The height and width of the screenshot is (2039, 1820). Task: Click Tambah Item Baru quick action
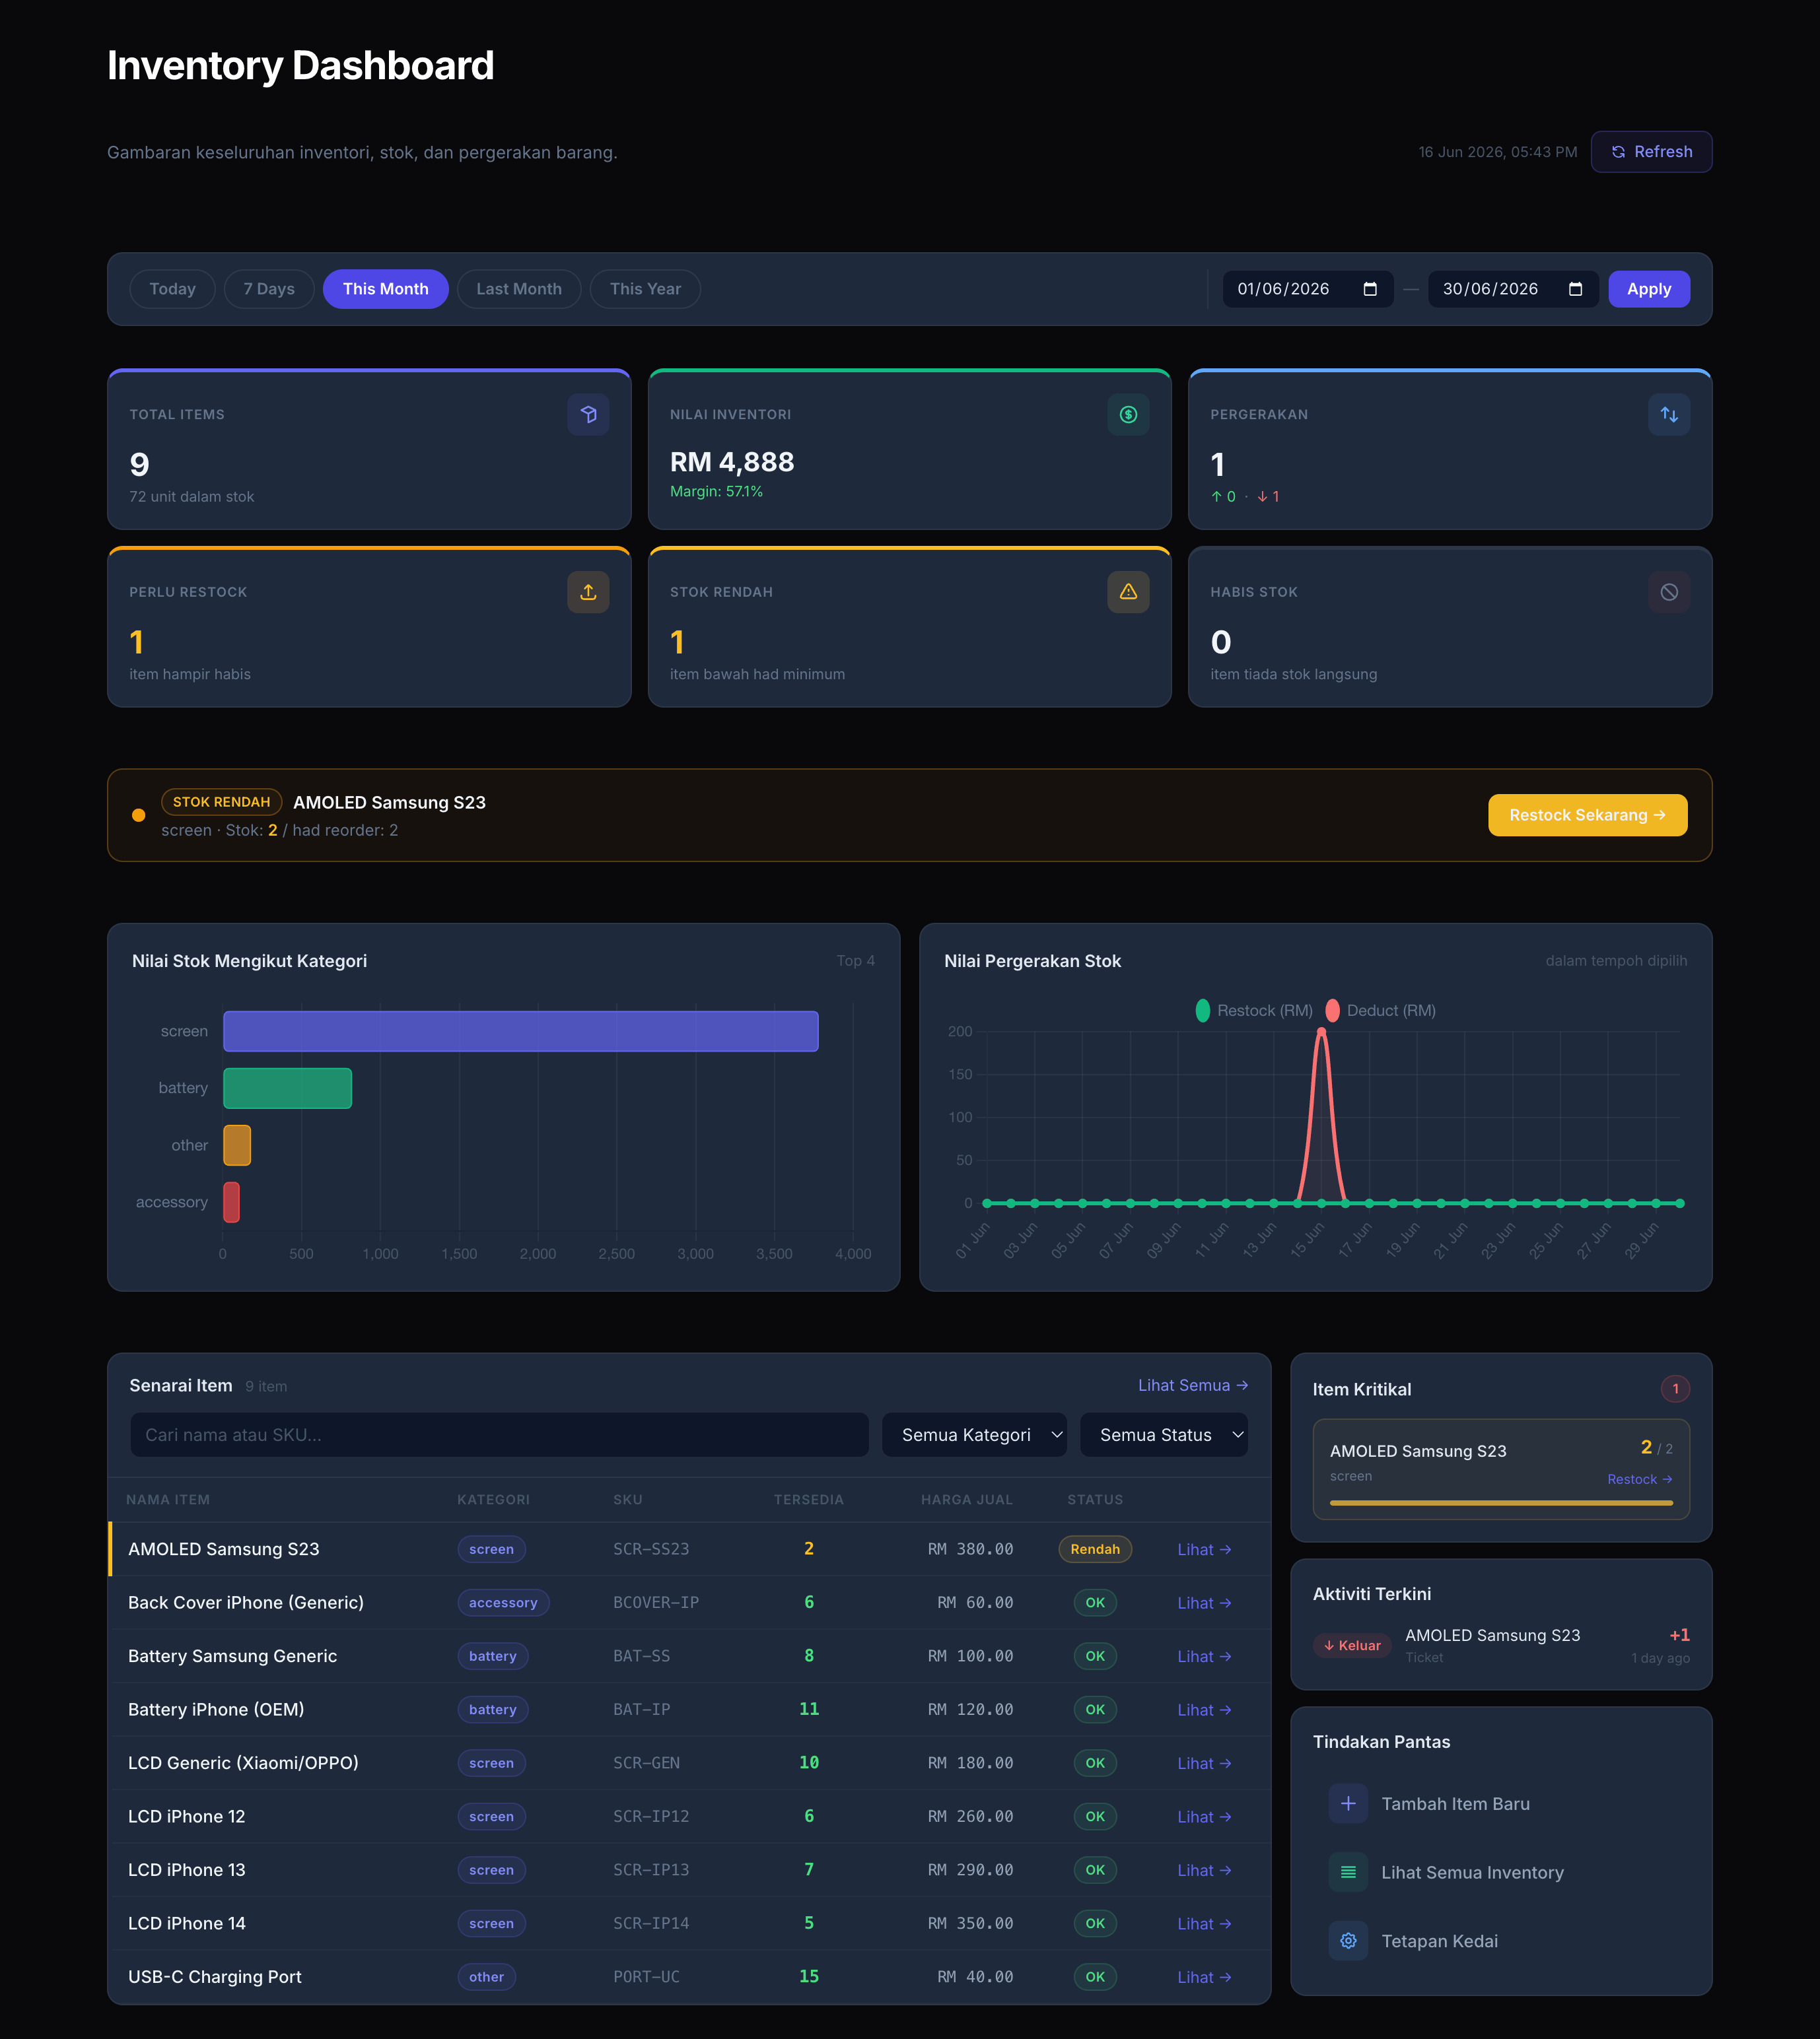(x=1501, y=1803)
